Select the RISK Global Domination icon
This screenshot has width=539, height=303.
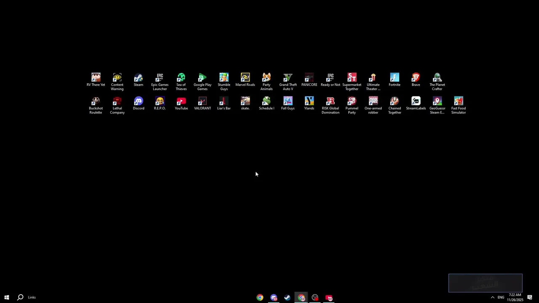(331, 105)
